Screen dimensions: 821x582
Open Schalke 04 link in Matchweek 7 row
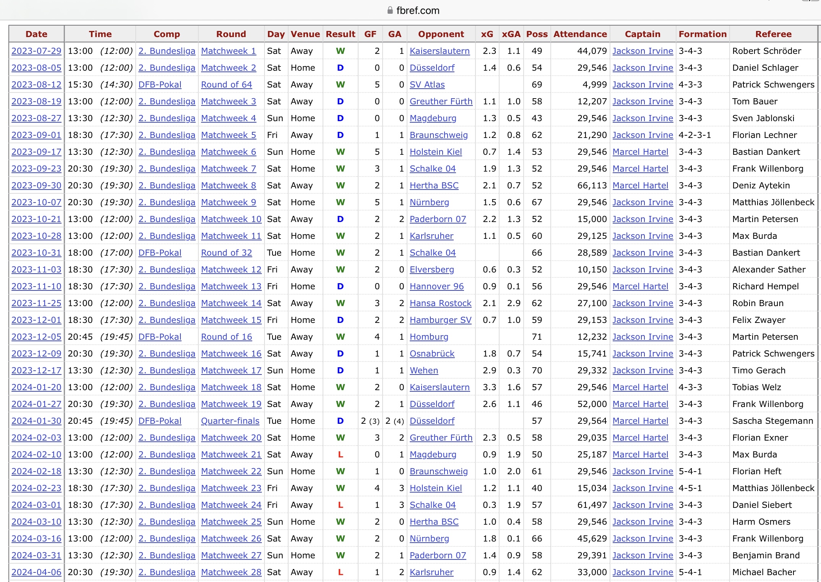pos(433,169)
